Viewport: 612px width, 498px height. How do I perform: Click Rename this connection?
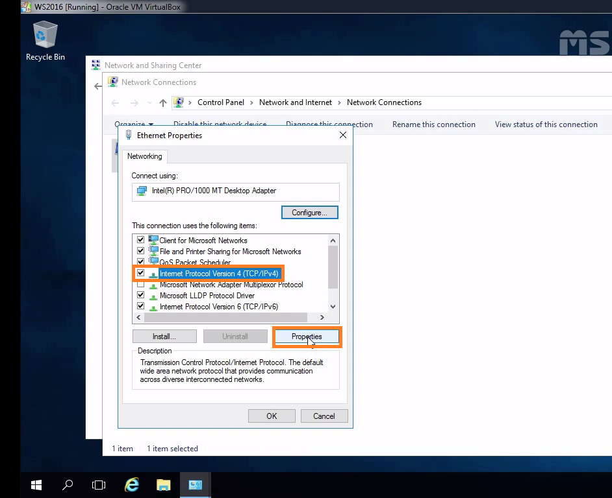(x=433, y=124)
